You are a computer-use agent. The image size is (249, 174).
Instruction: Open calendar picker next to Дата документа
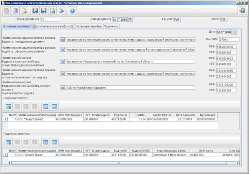[x=130, y=20]
